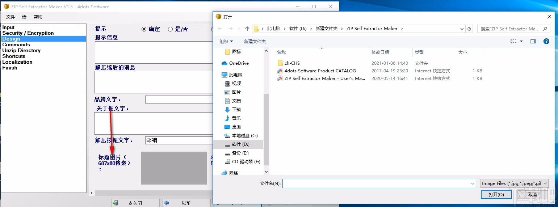This screenshot has width=558, height=207.
Task: Open the view options dropdown arrow
Action: point(521,41)
